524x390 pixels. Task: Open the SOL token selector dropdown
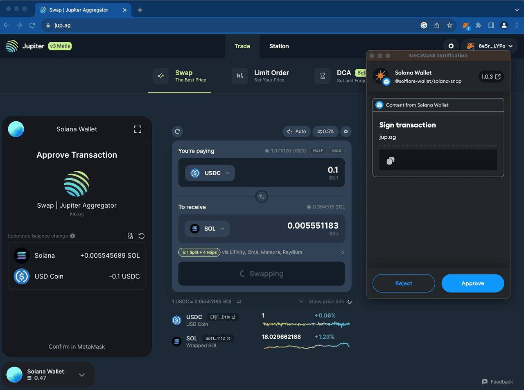click(207, 229)
